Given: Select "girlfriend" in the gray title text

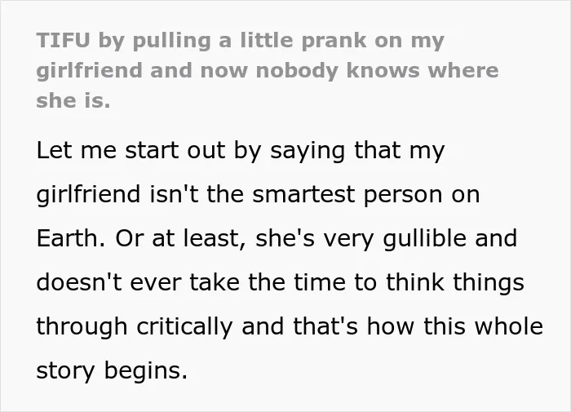Looking at the screenshot, I should tap(89, 71).
